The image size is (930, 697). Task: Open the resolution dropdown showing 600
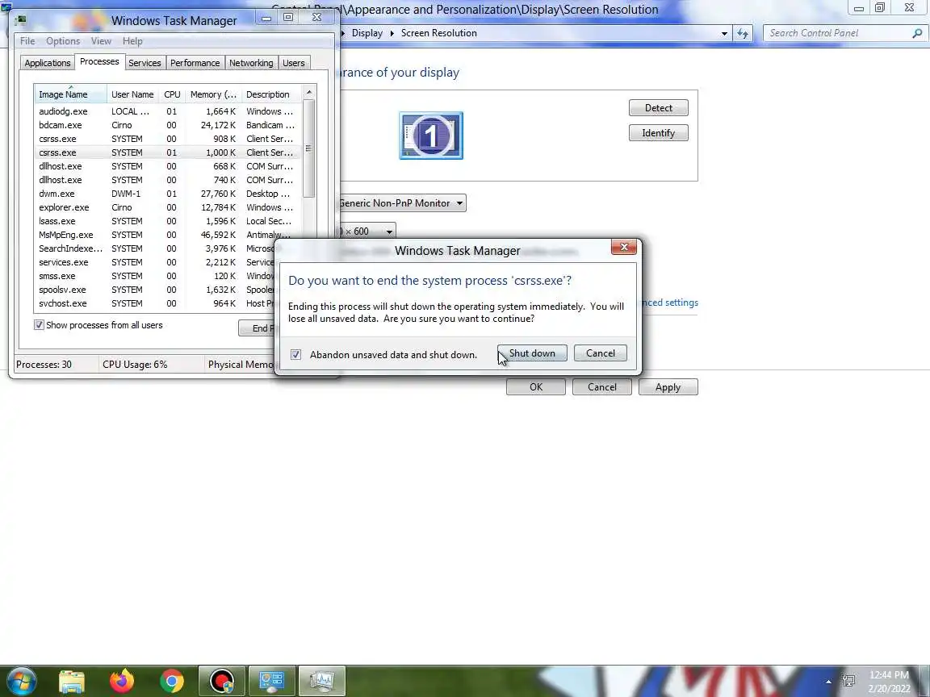(x=367, y=232)
